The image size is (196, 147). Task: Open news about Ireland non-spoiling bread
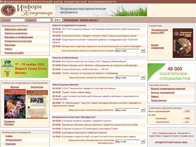pos(99,136)
